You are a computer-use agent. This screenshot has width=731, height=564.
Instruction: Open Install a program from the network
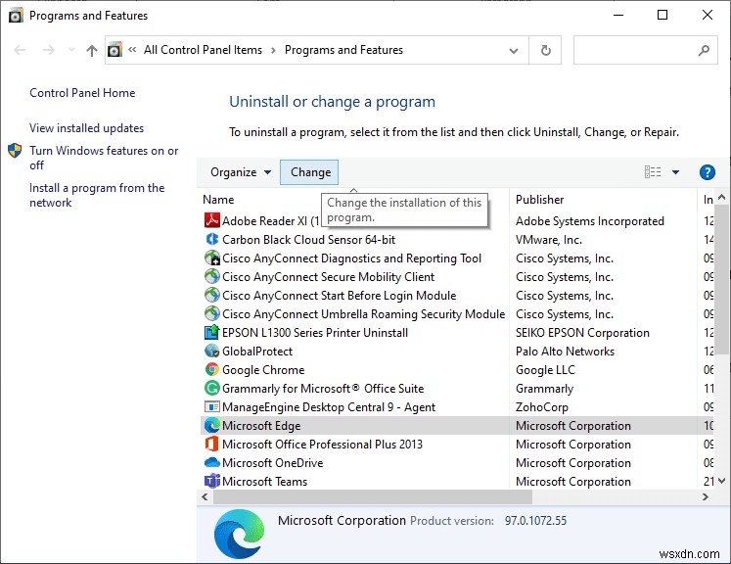[97, 195]
